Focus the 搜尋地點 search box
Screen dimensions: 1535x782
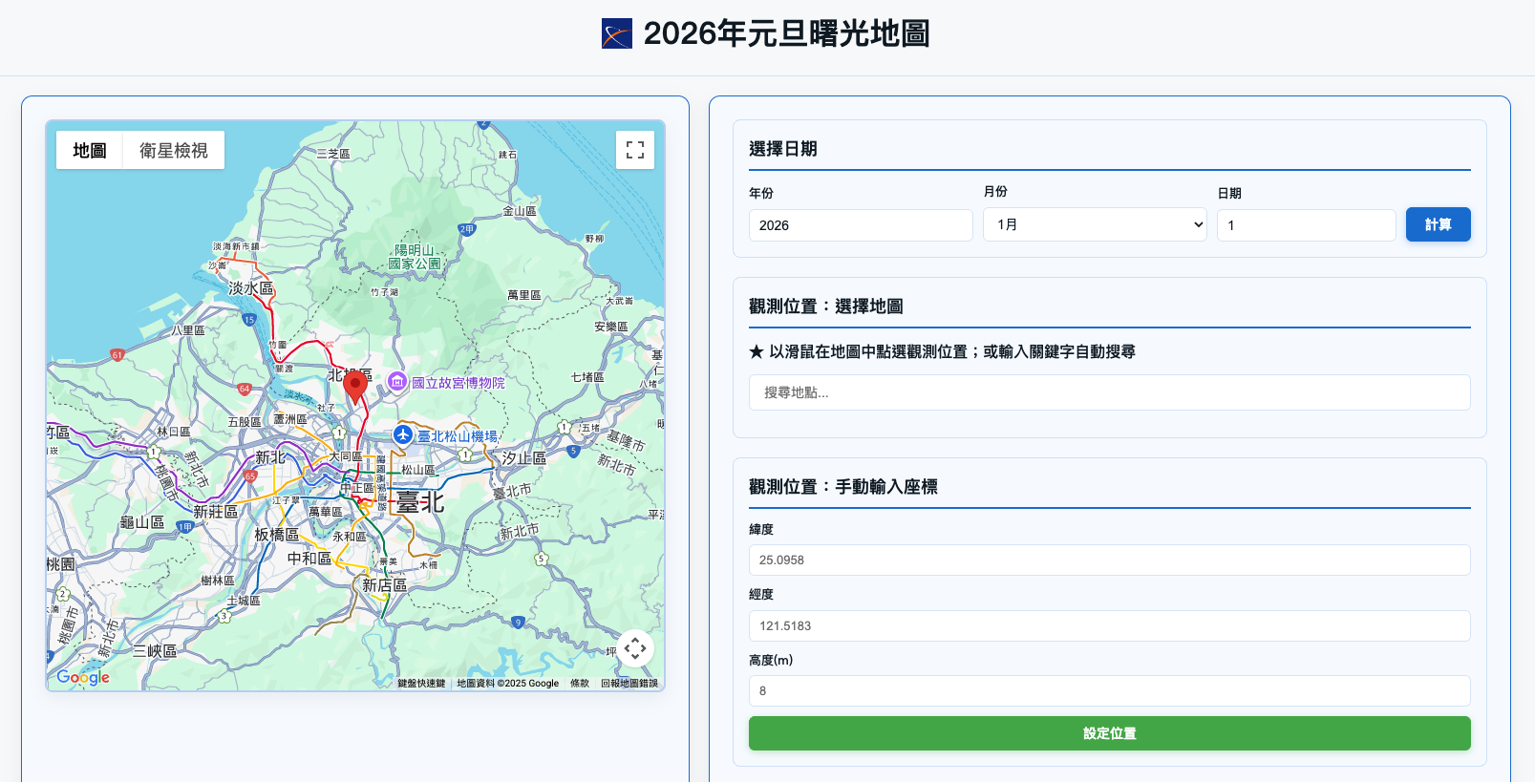[1110, 392]
